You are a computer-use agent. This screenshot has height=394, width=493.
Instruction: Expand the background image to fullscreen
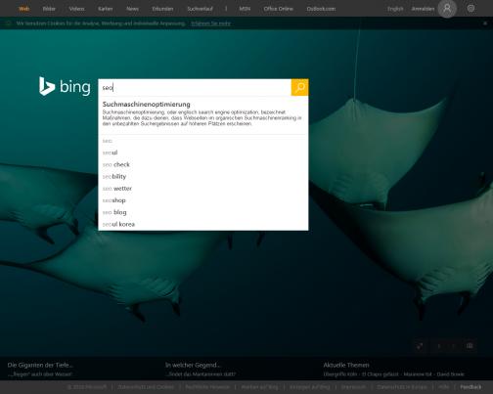coord(420,346)
